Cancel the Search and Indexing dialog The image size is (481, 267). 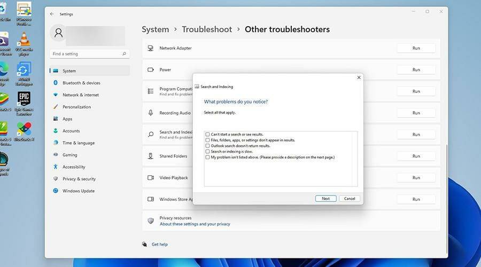click(x=350, y=199)
